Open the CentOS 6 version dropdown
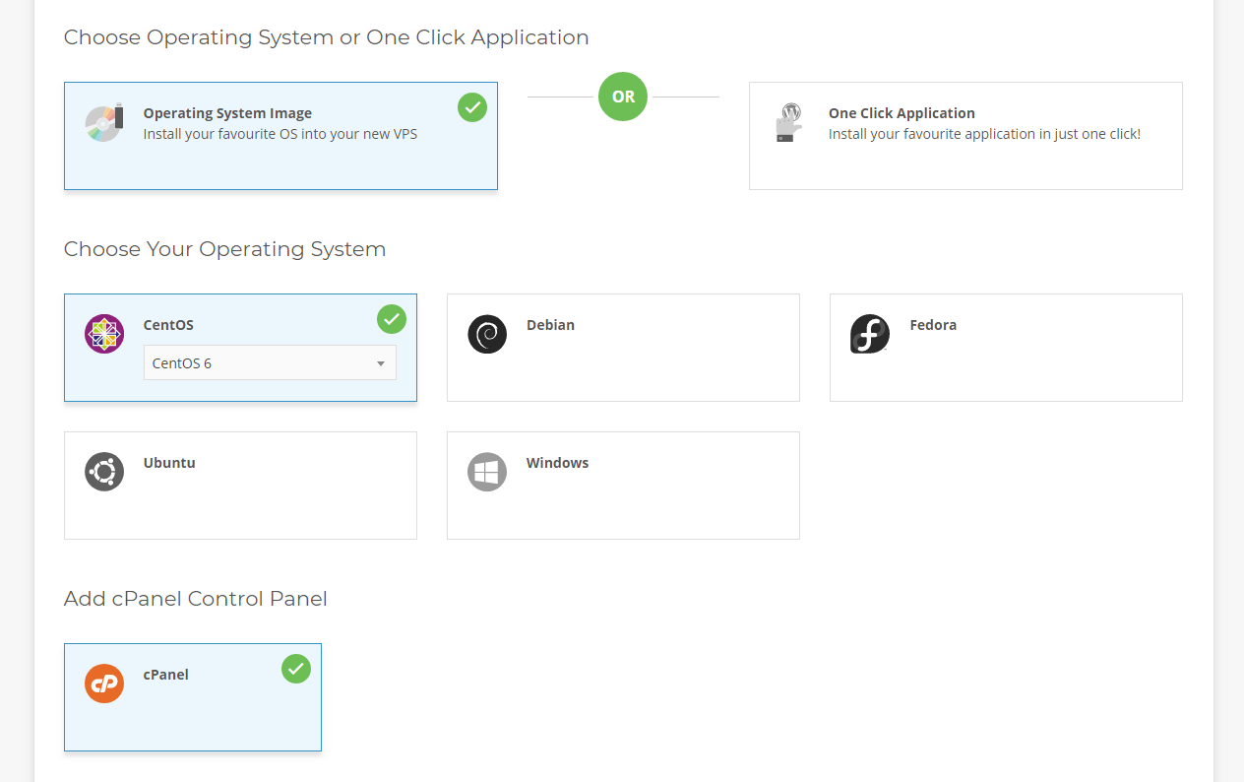 click(270, 362)
